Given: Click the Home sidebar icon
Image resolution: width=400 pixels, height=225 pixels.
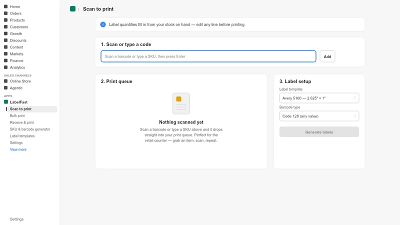Looking at the screenshot, I should (x=5, y=6).
